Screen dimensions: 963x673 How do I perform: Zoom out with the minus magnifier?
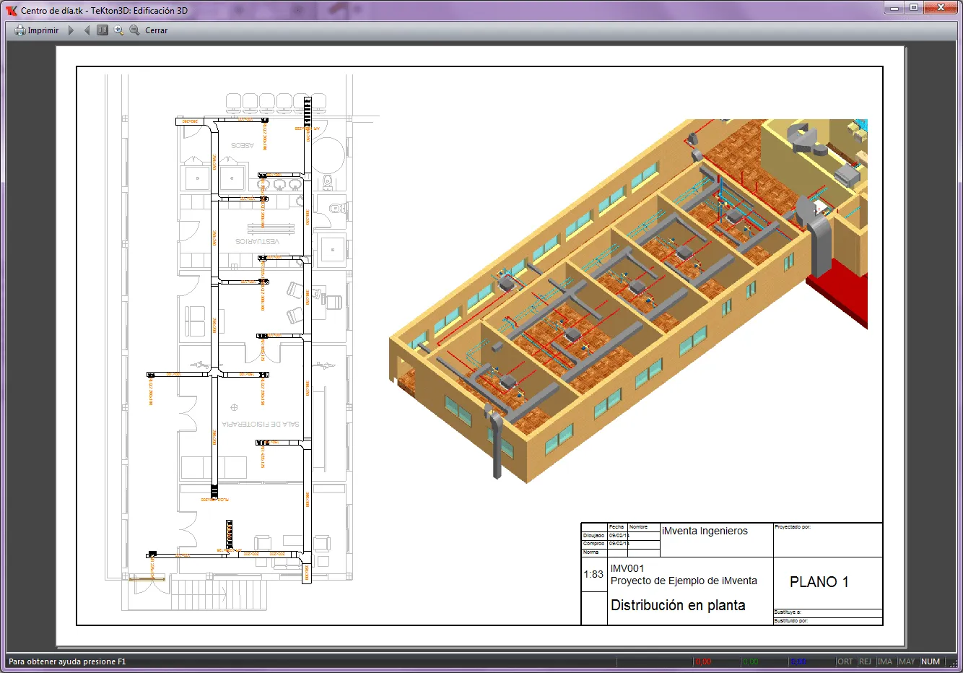(x=134, y=30)
